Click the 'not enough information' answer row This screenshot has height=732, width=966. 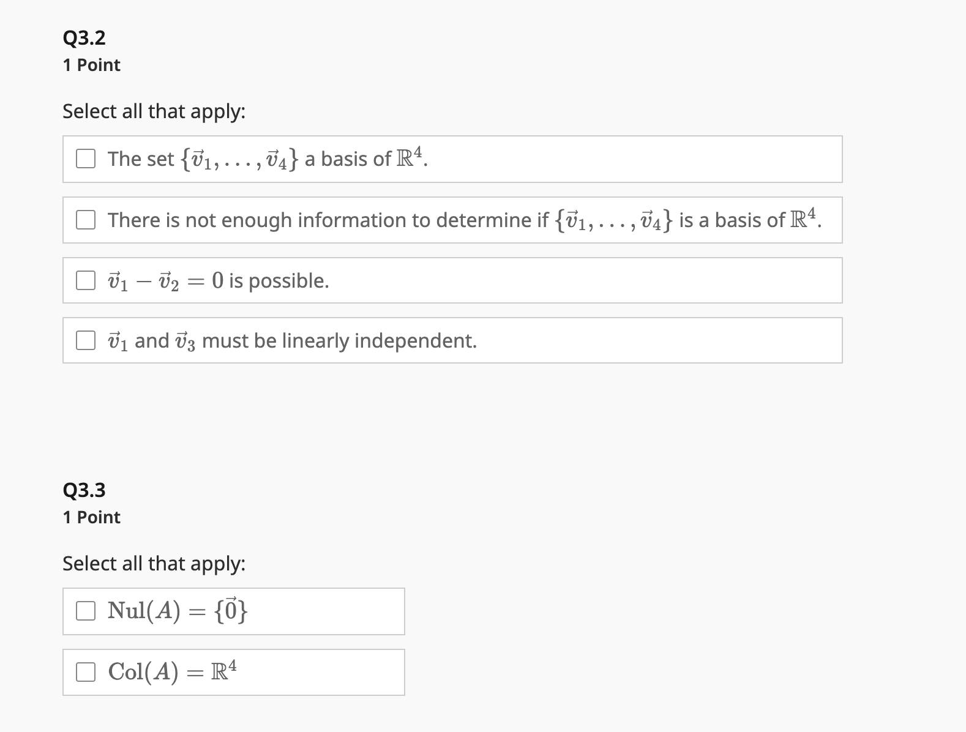click(429, 220)
